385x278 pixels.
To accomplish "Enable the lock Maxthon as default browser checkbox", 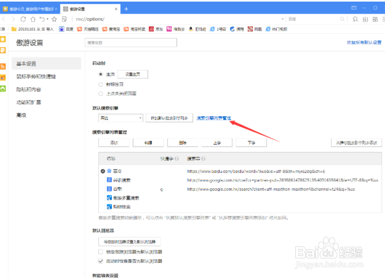I will (x=101, y=252).
